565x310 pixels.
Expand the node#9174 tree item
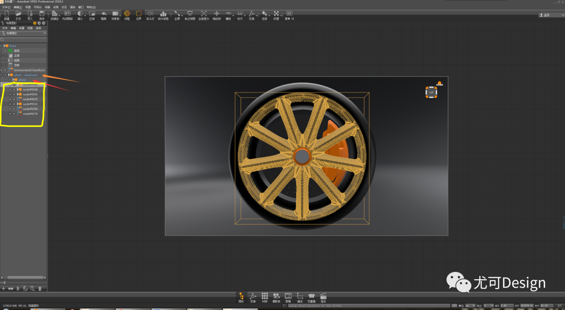[10, 113]
